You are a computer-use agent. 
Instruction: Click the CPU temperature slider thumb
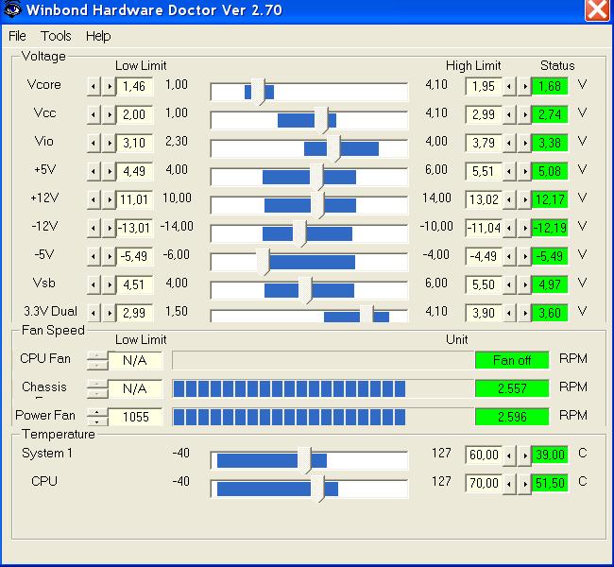click(x=317, y=489)
